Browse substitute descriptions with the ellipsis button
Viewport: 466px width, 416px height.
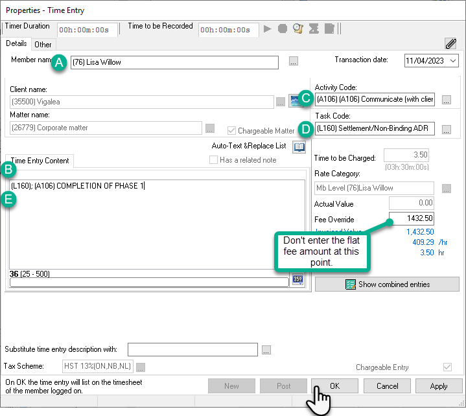click(266, 350)
